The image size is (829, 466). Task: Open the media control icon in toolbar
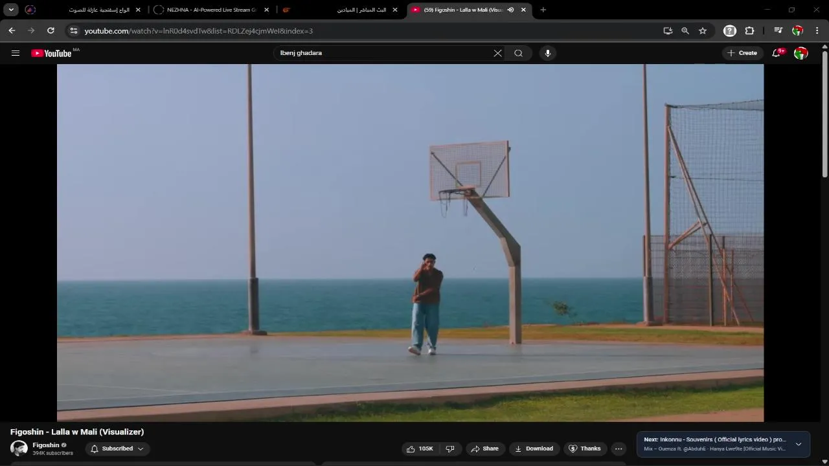pyautogui.click(x=778, y=30)
